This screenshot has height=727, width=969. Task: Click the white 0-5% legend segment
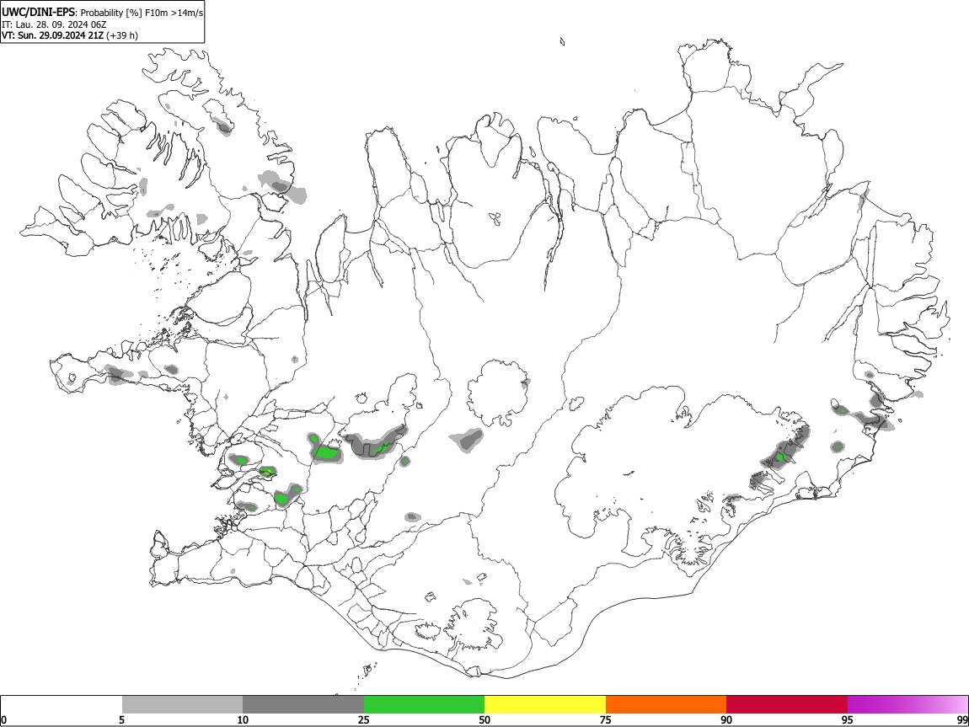click(62, 704)
